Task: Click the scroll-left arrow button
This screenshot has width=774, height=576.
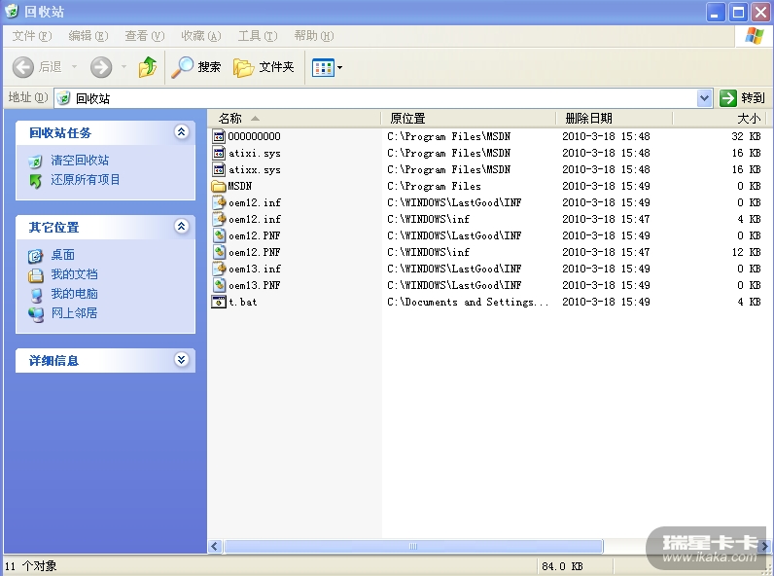Action: click(x=214, y=547)
